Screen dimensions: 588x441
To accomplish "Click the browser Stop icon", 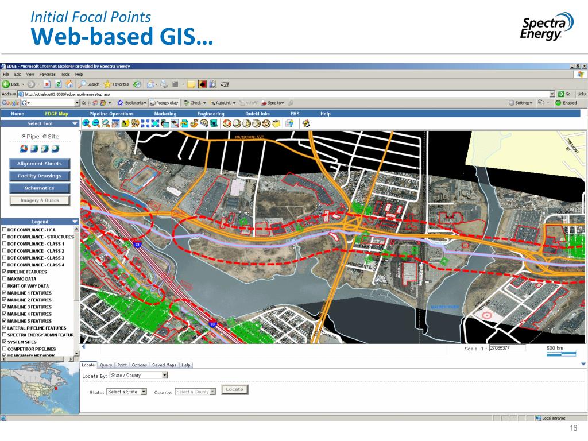I will tap(47, 84).
